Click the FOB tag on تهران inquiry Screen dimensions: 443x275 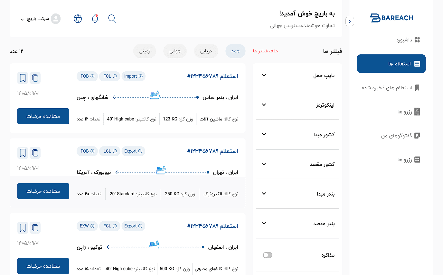tap(87, 151)
